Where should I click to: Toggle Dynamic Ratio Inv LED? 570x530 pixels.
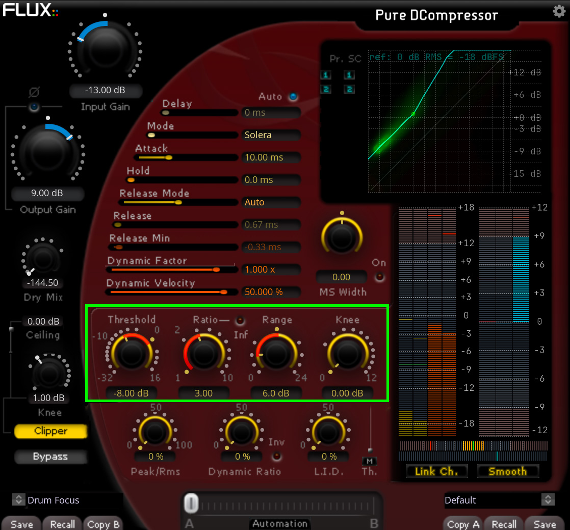pos(277,456)
